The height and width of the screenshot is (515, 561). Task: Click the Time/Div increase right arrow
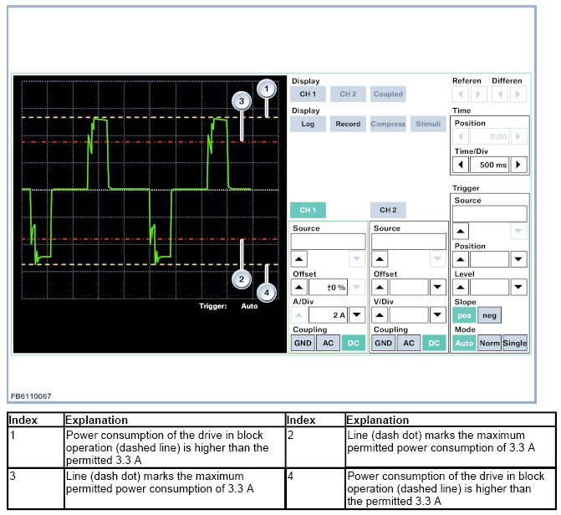tap(520, 164)
